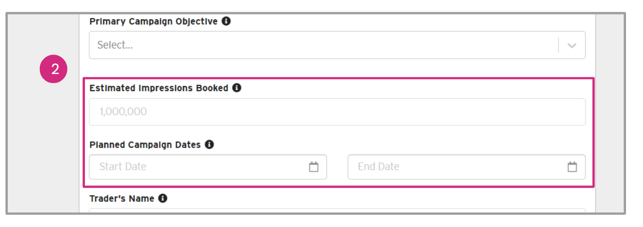Open the Primary Campaign Objective select box

click(320, 45)
